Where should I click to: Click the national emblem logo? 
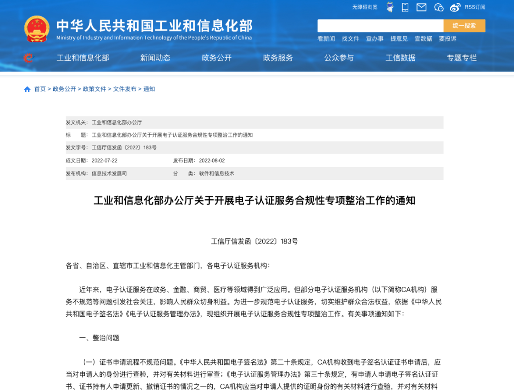coord(37,29)
